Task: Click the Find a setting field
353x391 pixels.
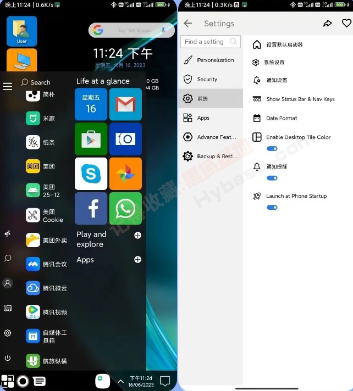Action: 211,41
